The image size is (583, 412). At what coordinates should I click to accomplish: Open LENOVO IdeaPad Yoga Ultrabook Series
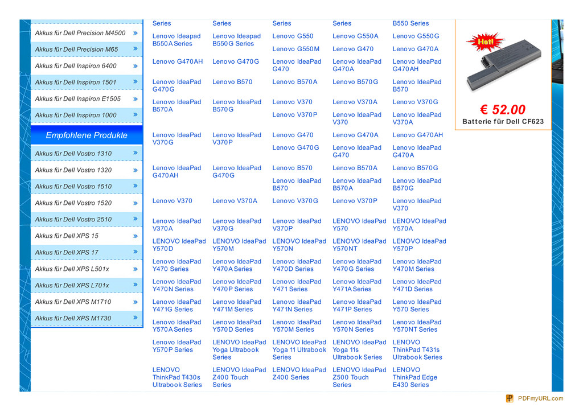point(239,349)
